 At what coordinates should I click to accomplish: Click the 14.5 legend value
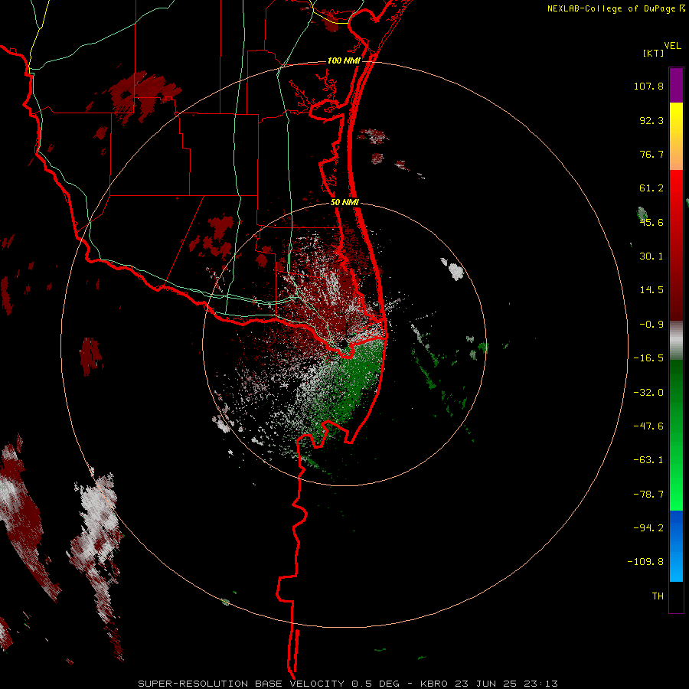point(651,290)
